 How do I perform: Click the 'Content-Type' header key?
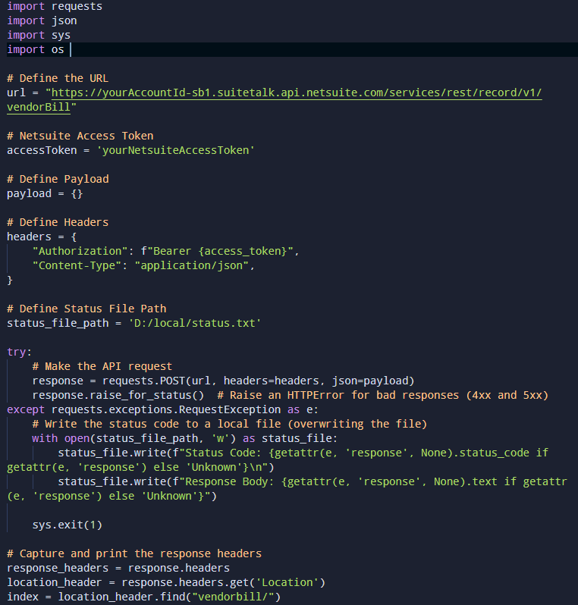tap(77, 266)
